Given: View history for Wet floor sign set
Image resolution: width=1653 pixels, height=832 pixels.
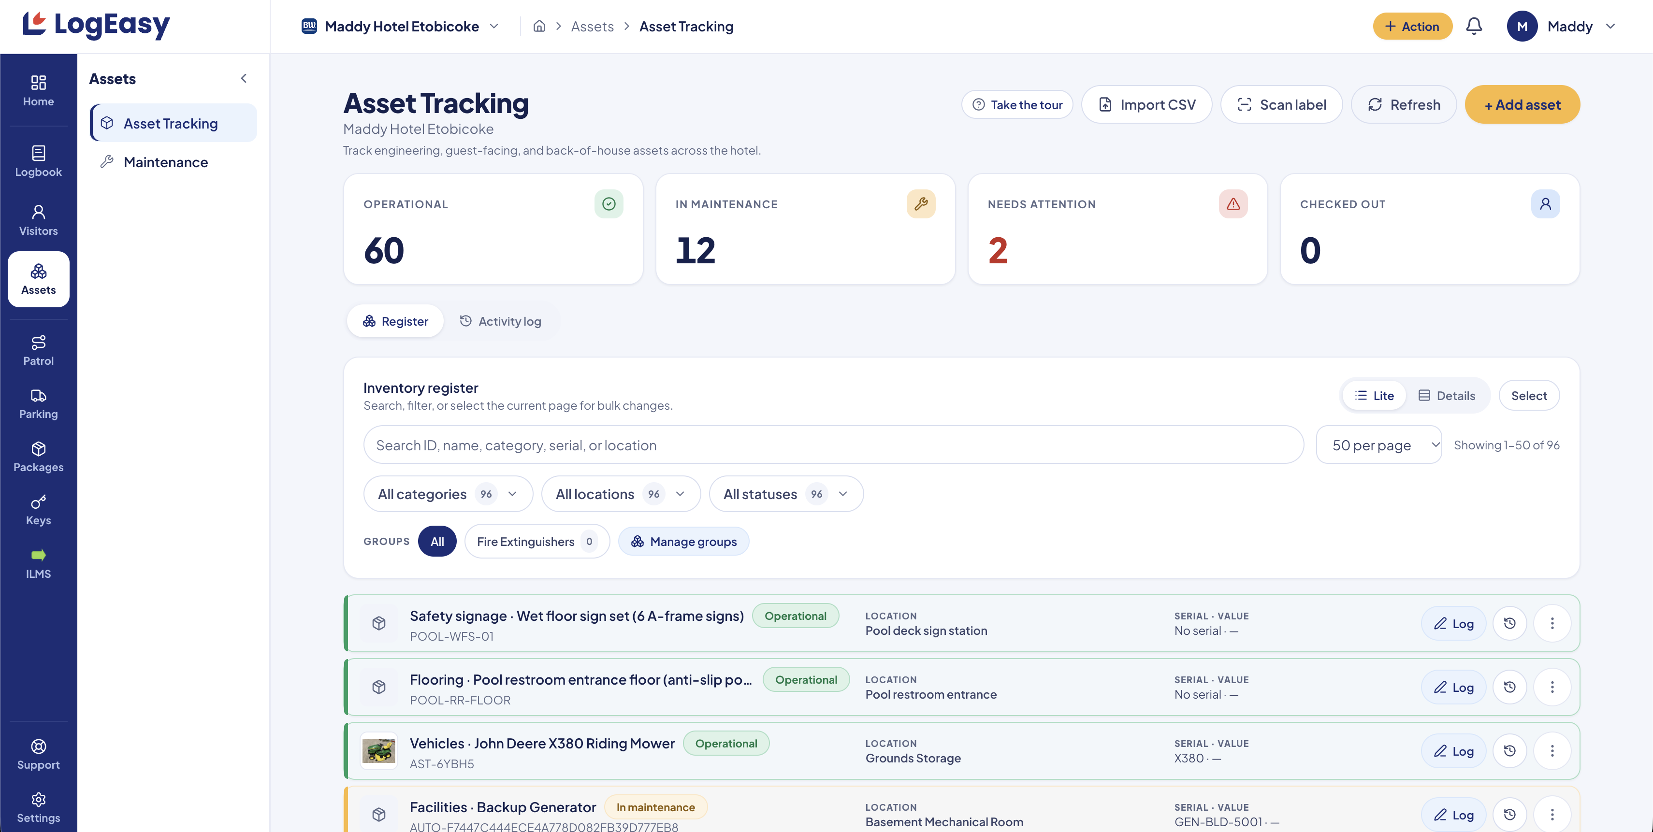Looking at the screenshot, I should click(1509, 623).
